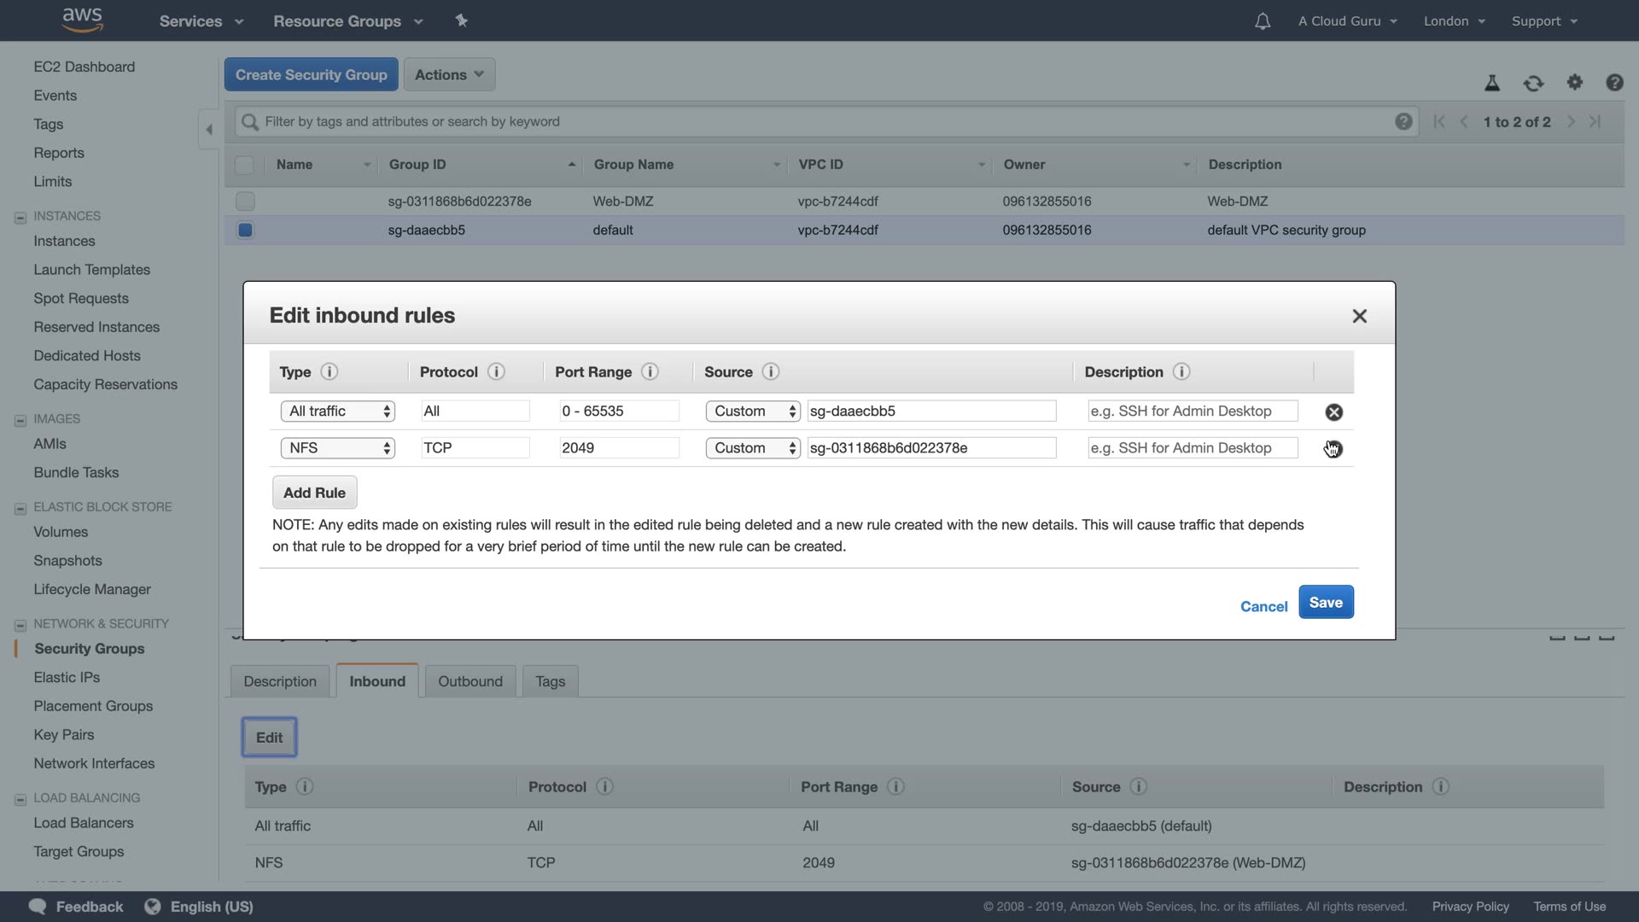Switch to the Outbound tab
1639x922 pixels.
470,681
